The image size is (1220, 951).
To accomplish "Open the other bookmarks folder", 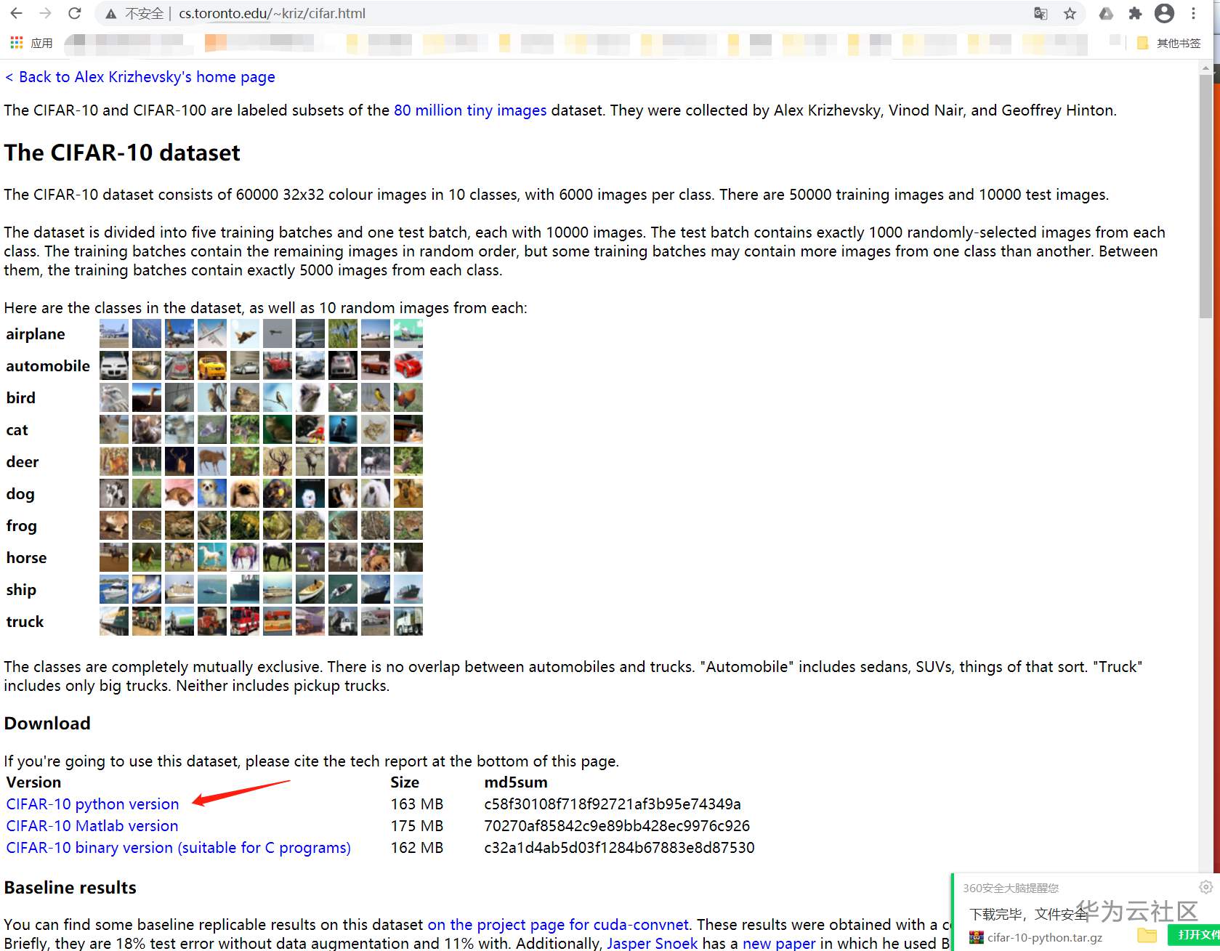I will [1168, 43].
